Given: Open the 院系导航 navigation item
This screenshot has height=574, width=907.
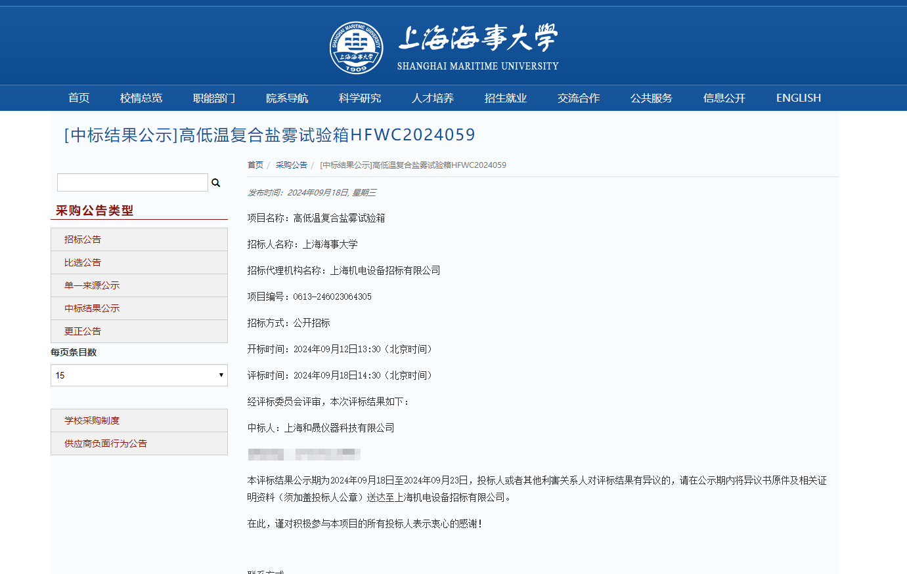Looking at the screenshot, I should click(287, 98).
